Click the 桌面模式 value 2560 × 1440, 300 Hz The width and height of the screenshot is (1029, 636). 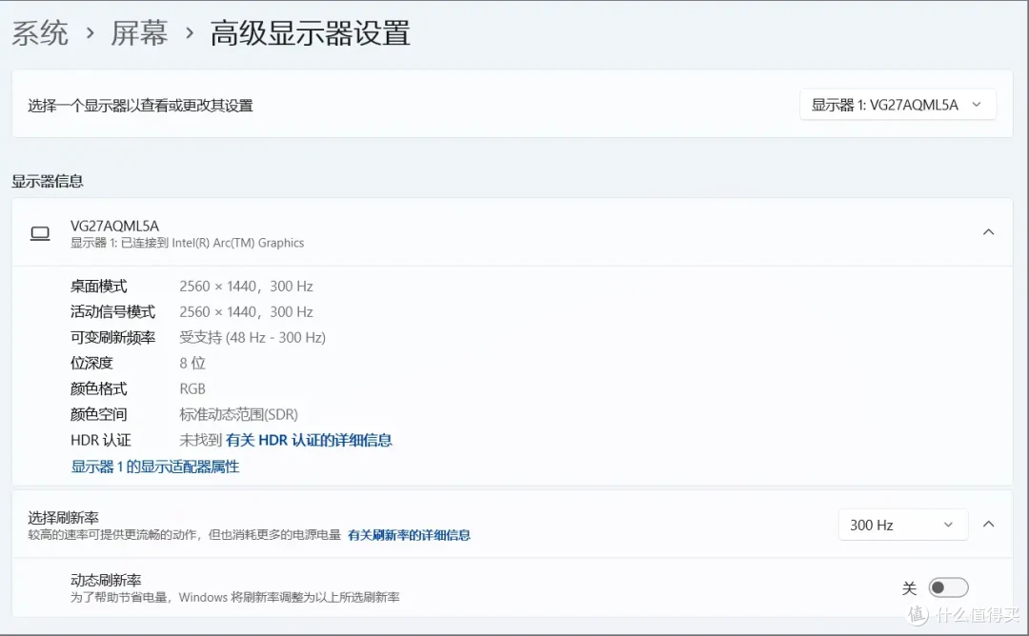pyautogui.click(x=246, y=286)
